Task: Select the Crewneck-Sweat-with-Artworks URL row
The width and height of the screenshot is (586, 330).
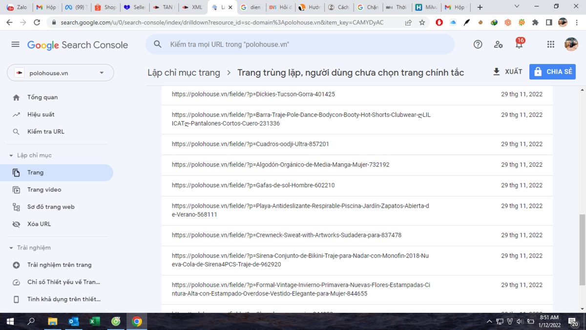Action: 357,235
